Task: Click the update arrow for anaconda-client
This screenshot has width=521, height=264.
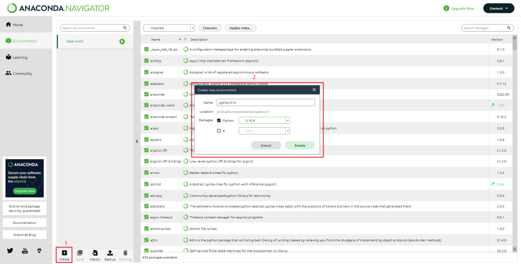Action: [x=493, y=105]
